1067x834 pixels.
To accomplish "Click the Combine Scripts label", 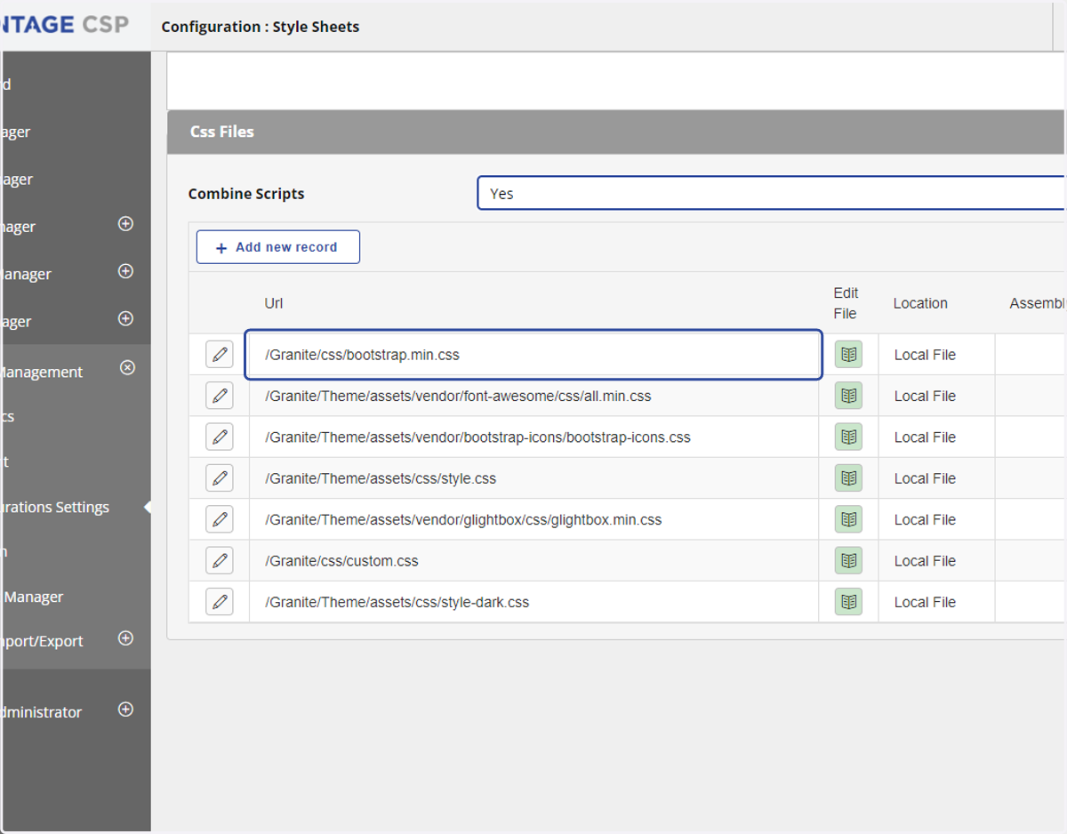I will pyautogui.click(x=246, y=194).
